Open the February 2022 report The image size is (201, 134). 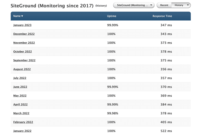pos(23,122)
